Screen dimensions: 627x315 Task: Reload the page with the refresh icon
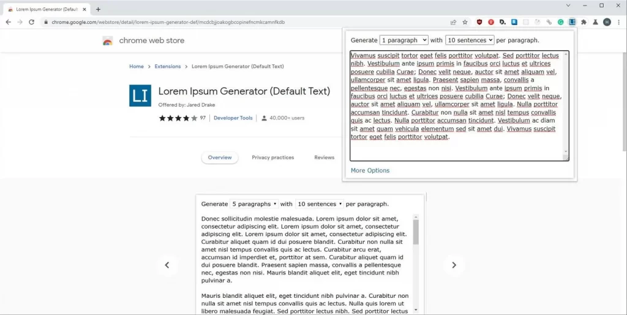coord(32,22)
